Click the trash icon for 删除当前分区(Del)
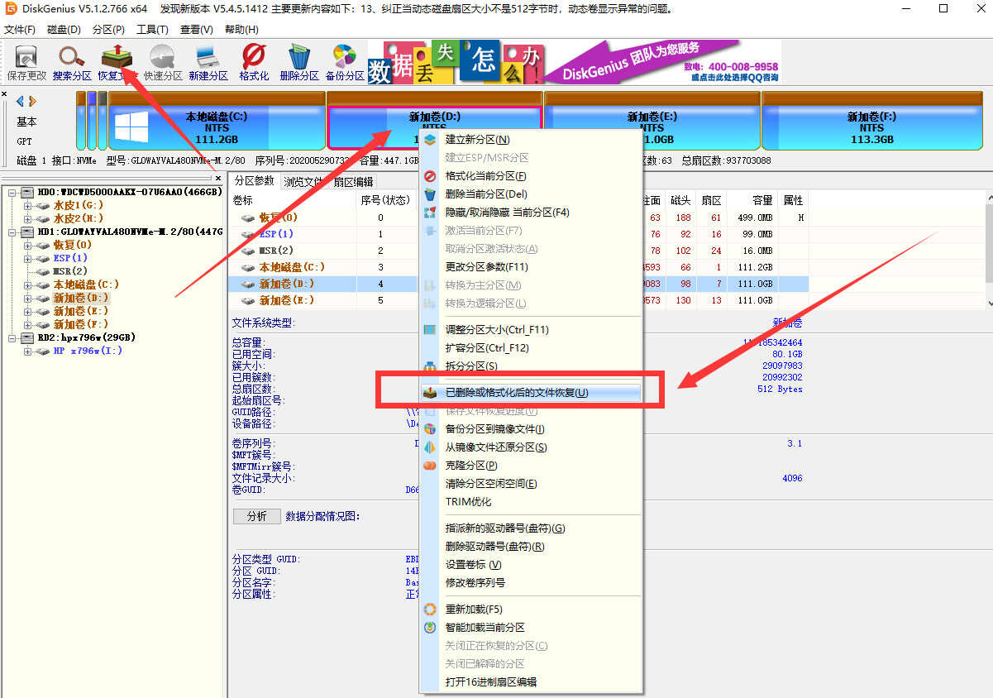Screen dimensions: 993x698 (x=429, y=194)
